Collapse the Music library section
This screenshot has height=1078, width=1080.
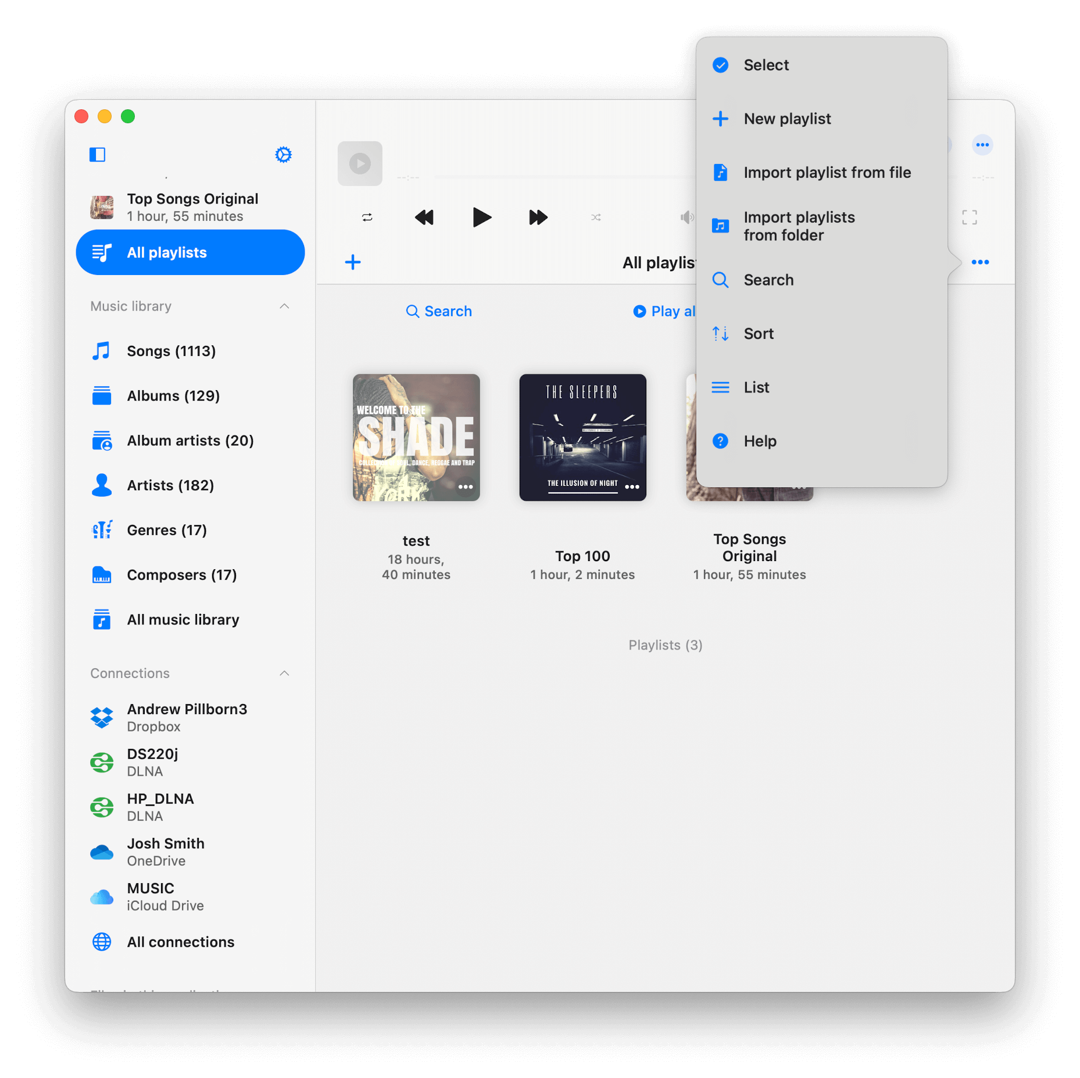coord(284,306)
